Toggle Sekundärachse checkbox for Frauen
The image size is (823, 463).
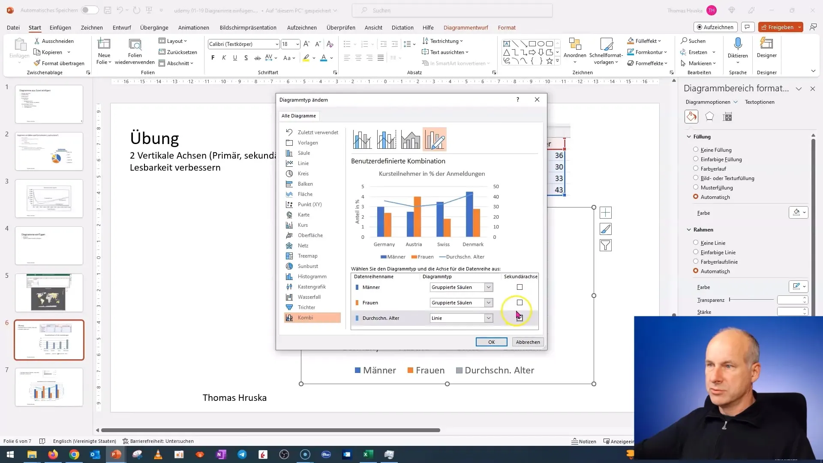(x=520, y=302)
